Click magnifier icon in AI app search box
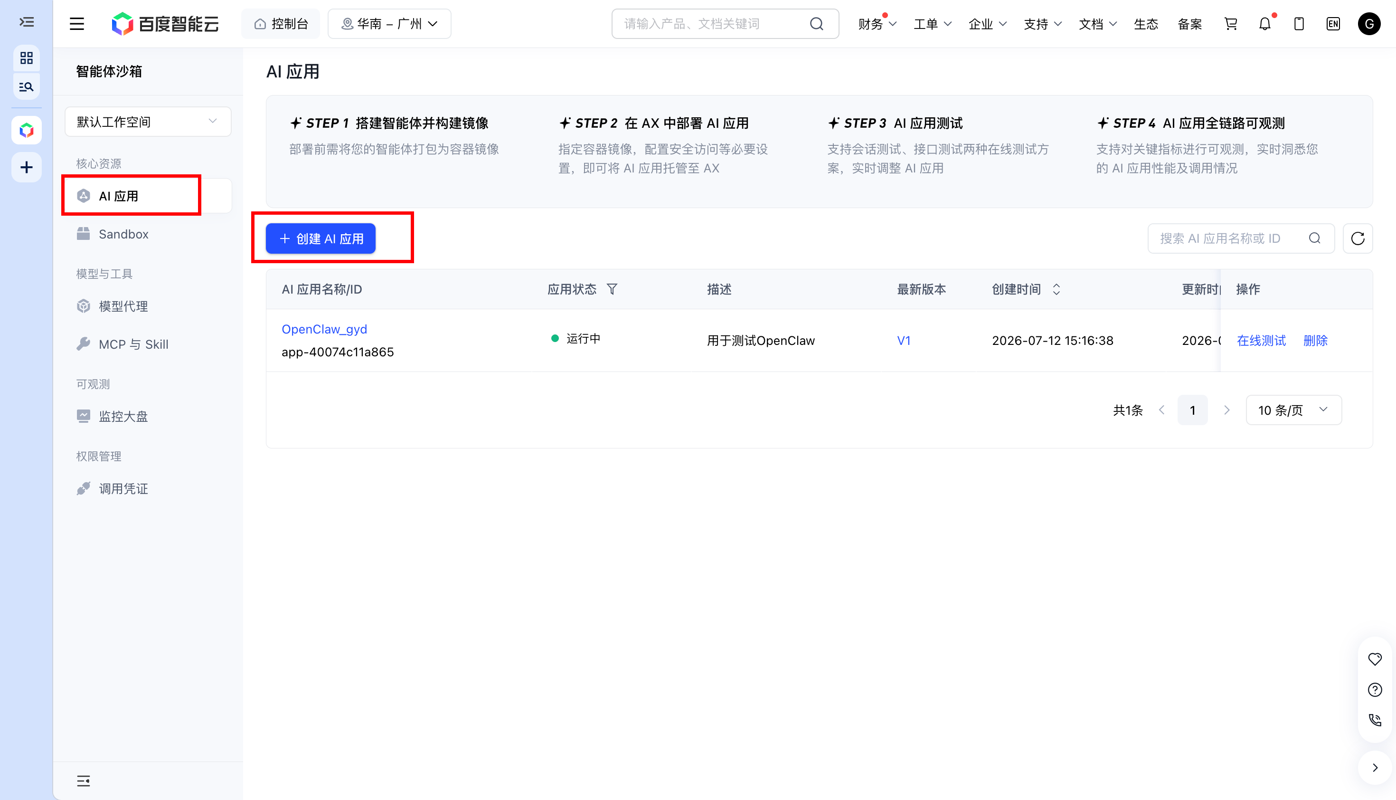 [x=1315, y=238]
